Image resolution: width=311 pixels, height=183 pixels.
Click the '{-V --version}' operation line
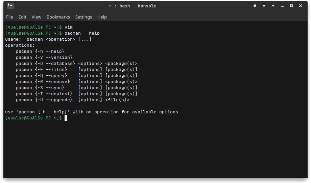tap(44, 58)
